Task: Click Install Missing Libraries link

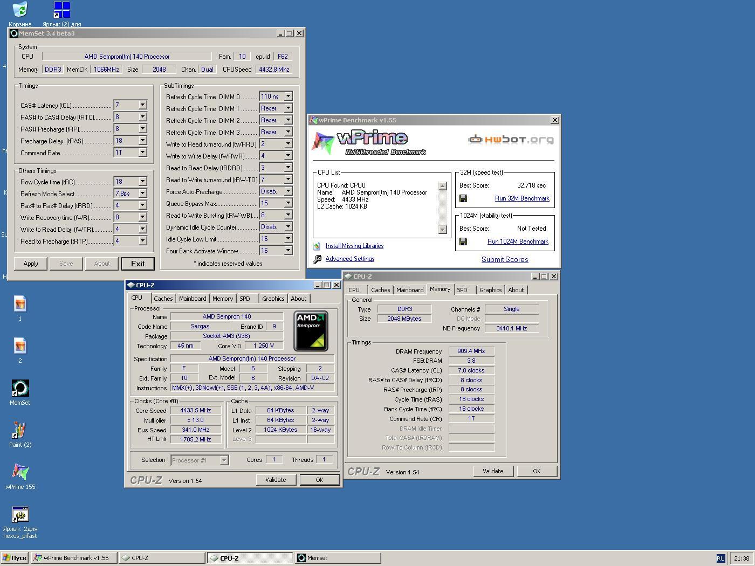Action: [x=354, y=246]
